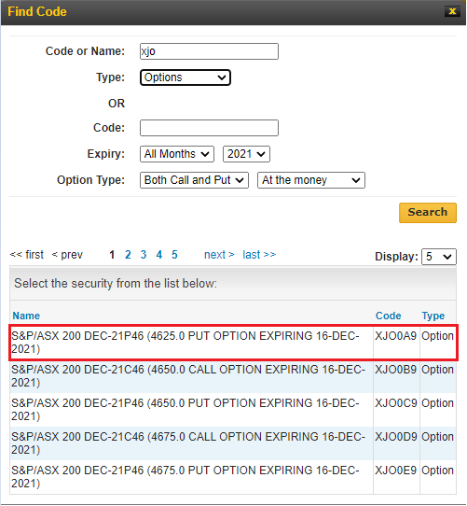Jump to results page 3
This screenshot has height=506, width=467.
[144, 255]
